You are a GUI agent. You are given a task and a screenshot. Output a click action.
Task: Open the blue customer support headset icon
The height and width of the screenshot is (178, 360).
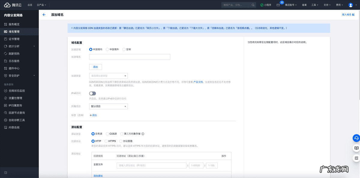tap(356, 138)
